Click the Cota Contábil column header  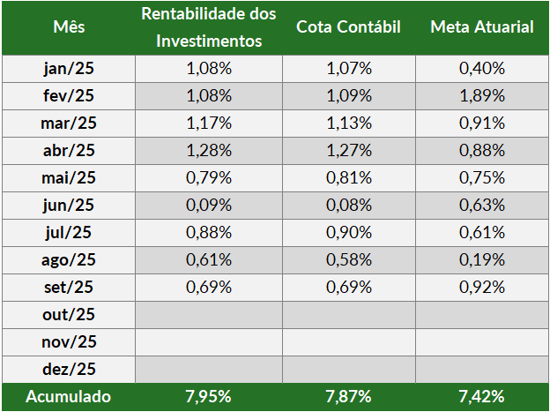[349, 27]
